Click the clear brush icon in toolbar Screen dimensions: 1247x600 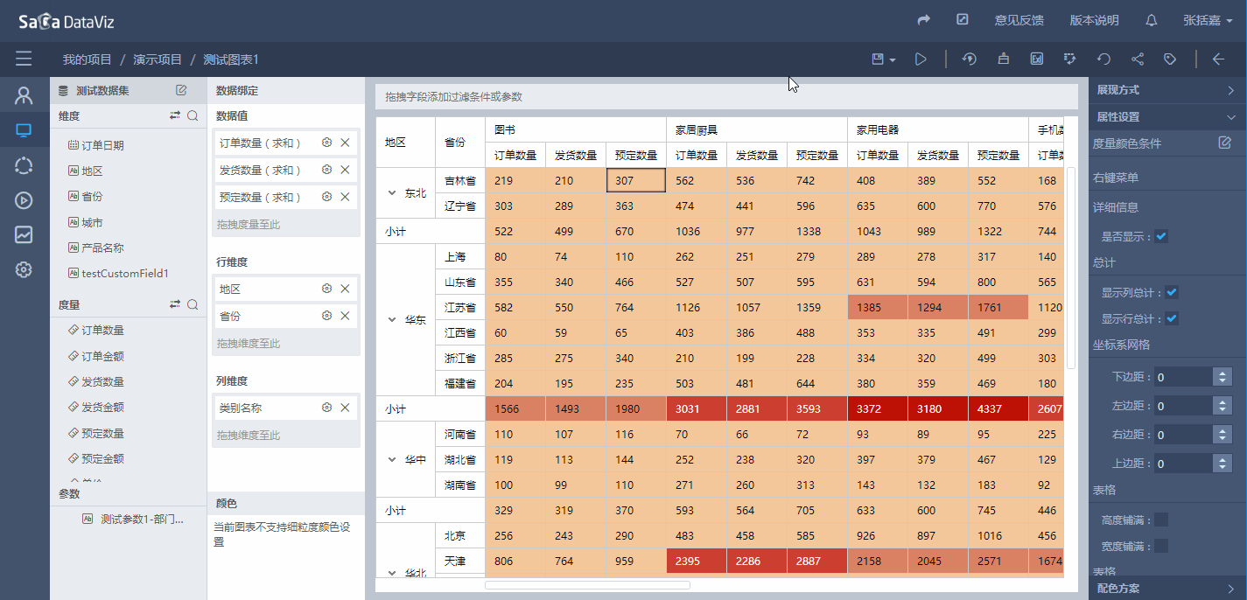pyautogui.click(x=1003, y=59)
